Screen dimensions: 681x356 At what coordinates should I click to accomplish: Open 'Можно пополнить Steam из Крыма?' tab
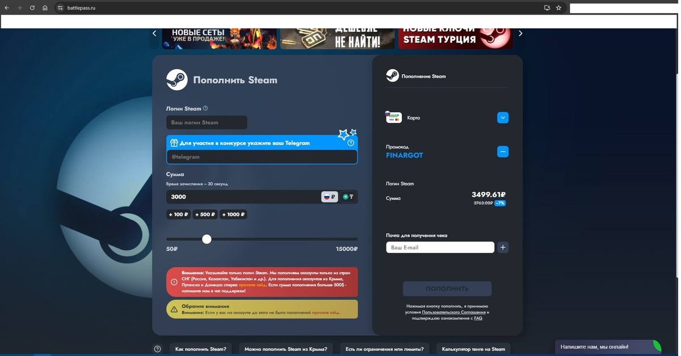[x=286, y=349]
